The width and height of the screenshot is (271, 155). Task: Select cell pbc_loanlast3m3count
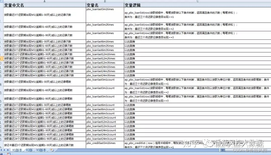(x=105, y=99)
